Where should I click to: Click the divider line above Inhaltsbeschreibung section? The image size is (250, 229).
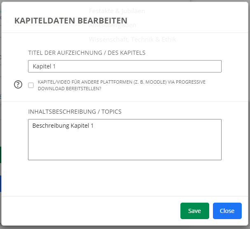124,101
